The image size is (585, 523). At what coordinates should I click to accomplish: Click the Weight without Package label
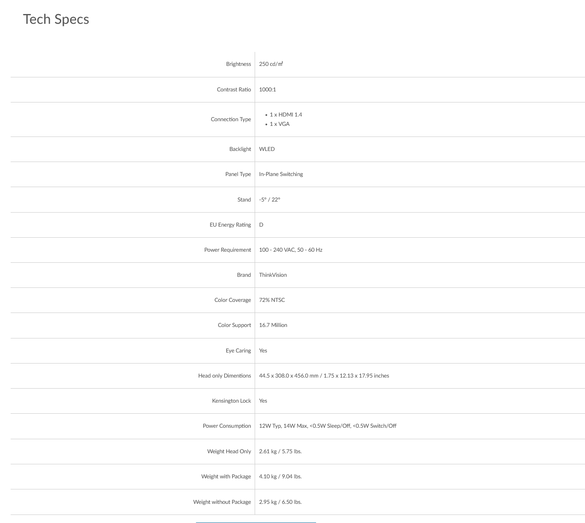pos(222,502)
